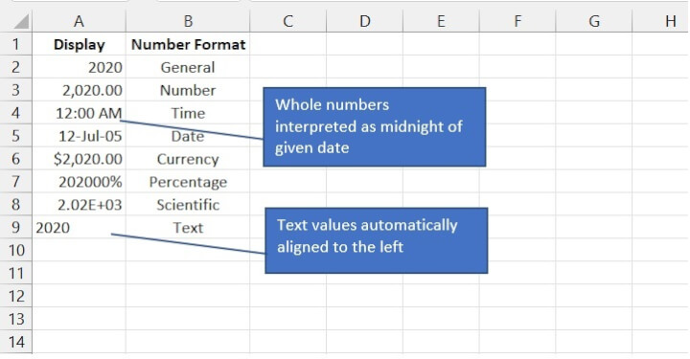Image resolution: width=690 pixels, height=359 pixels.
Task: Select cell showing 202000%
Action: point(79,182)
